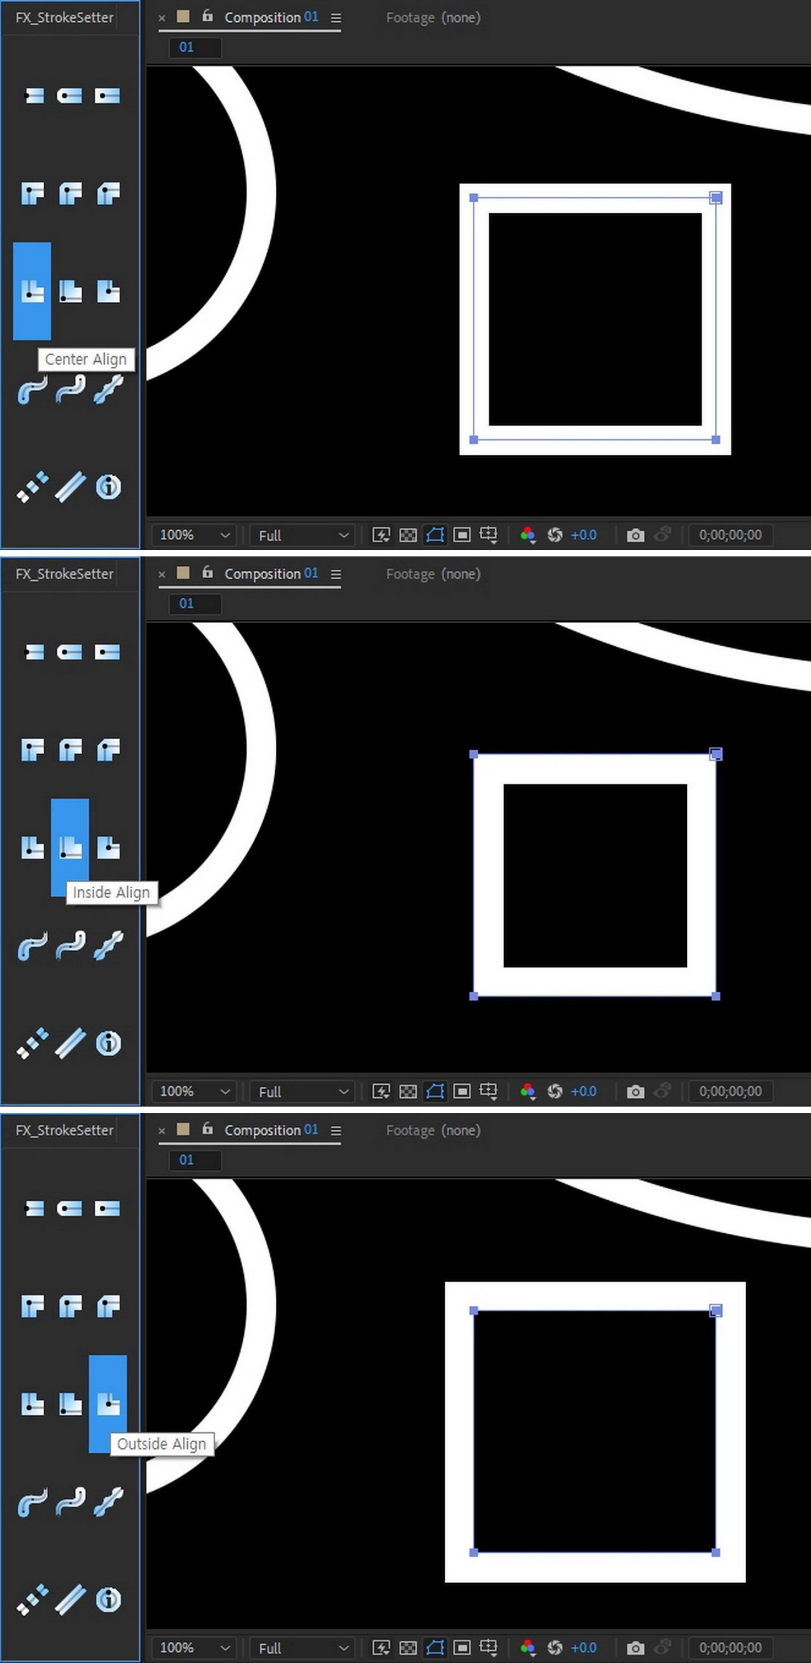Select Round Cap icon in top screenshot's StrokeSetter panel
Screen dimensions: 811x1663
point(70,95)
